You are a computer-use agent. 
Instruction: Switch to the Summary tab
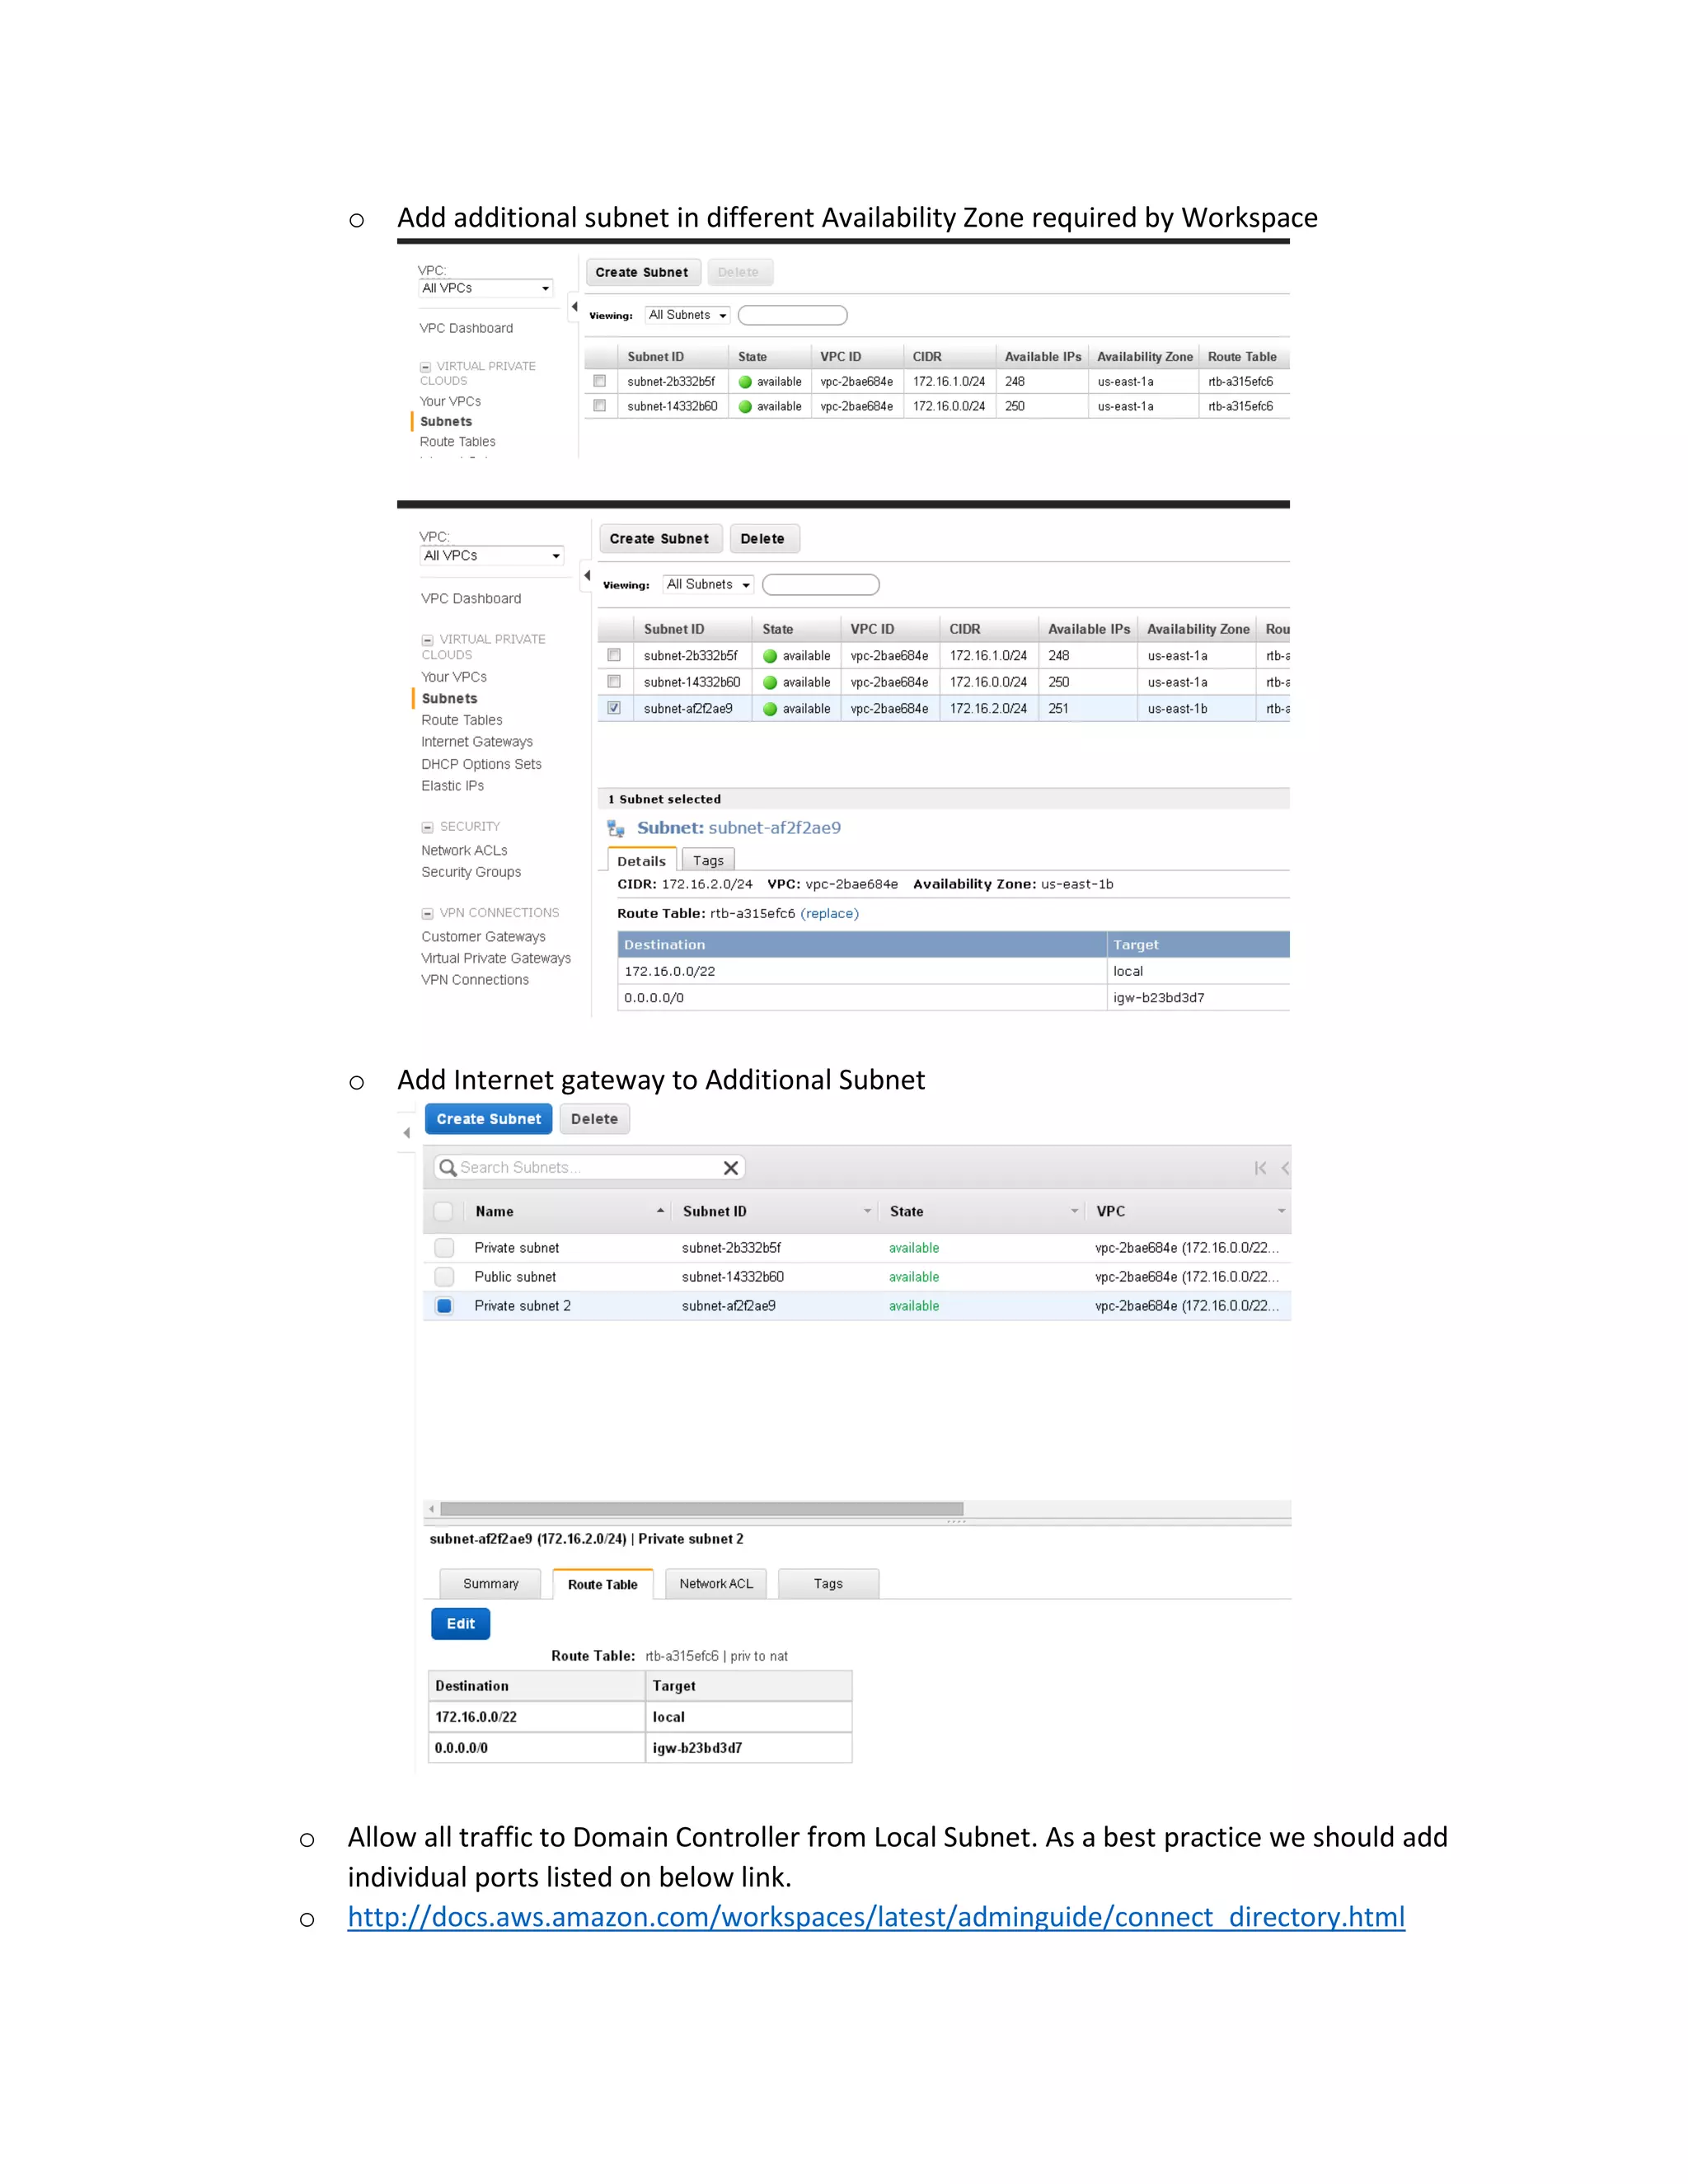(x=490, y=1583)
